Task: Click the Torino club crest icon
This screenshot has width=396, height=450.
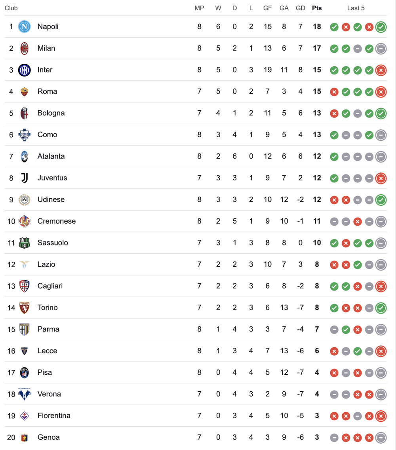Action: click(x=25, y=308)
